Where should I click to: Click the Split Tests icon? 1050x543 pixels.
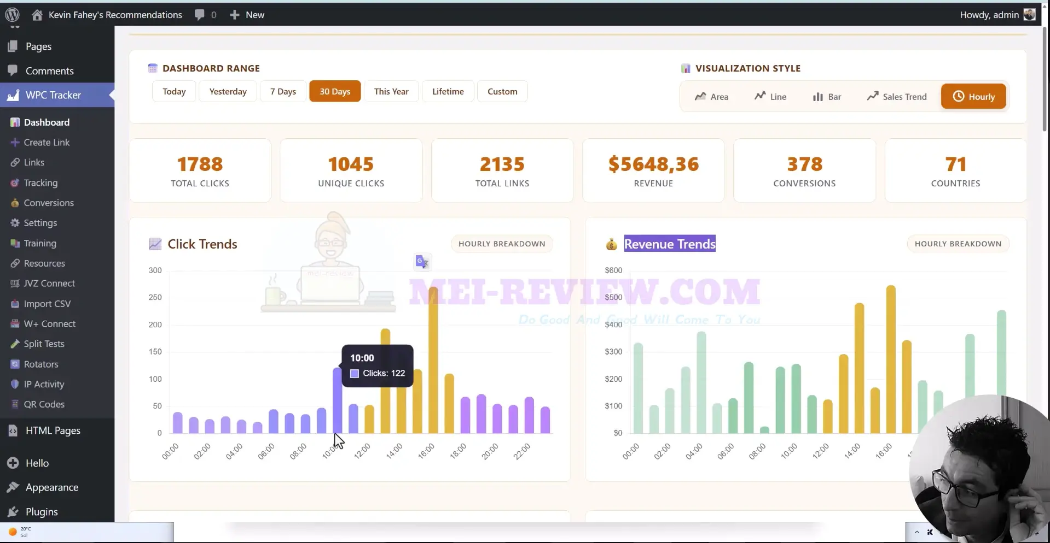15,344
